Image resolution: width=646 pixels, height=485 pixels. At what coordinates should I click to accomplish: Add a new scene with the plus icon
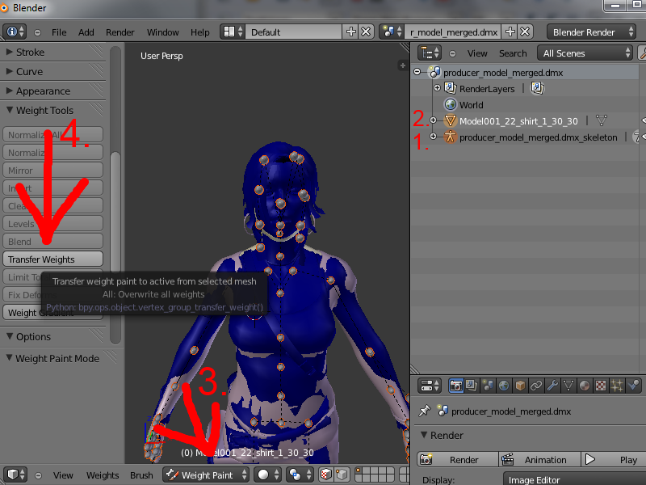510,32
